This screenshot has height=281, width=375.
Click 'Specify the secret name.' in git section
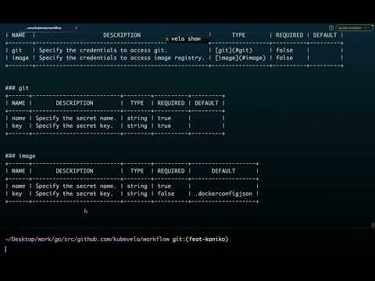[x=76, y=118]
